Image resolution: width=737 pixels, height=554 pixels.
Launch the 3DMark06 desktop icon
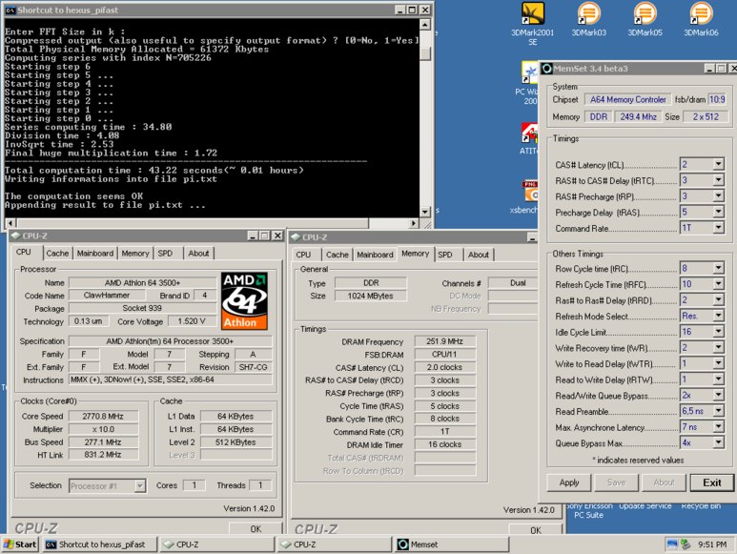coord(701,20)
